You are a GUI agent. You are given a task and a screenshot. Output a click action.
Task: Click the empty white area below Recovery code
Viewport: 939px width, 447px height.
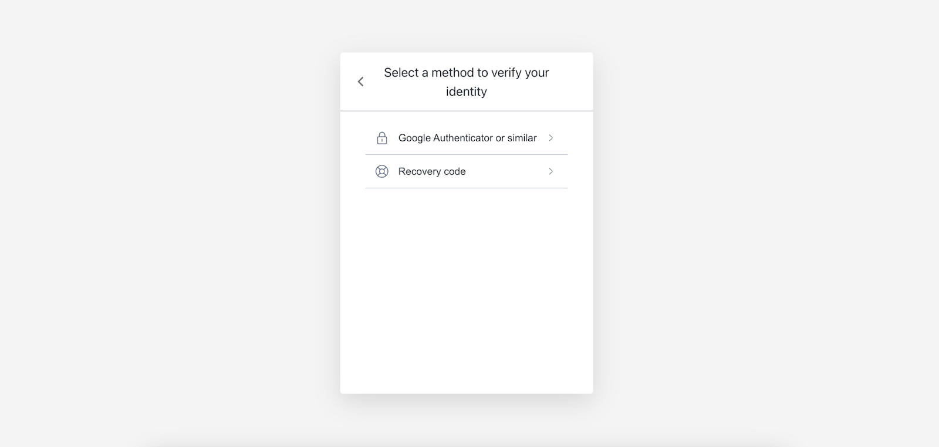[467, 290]
